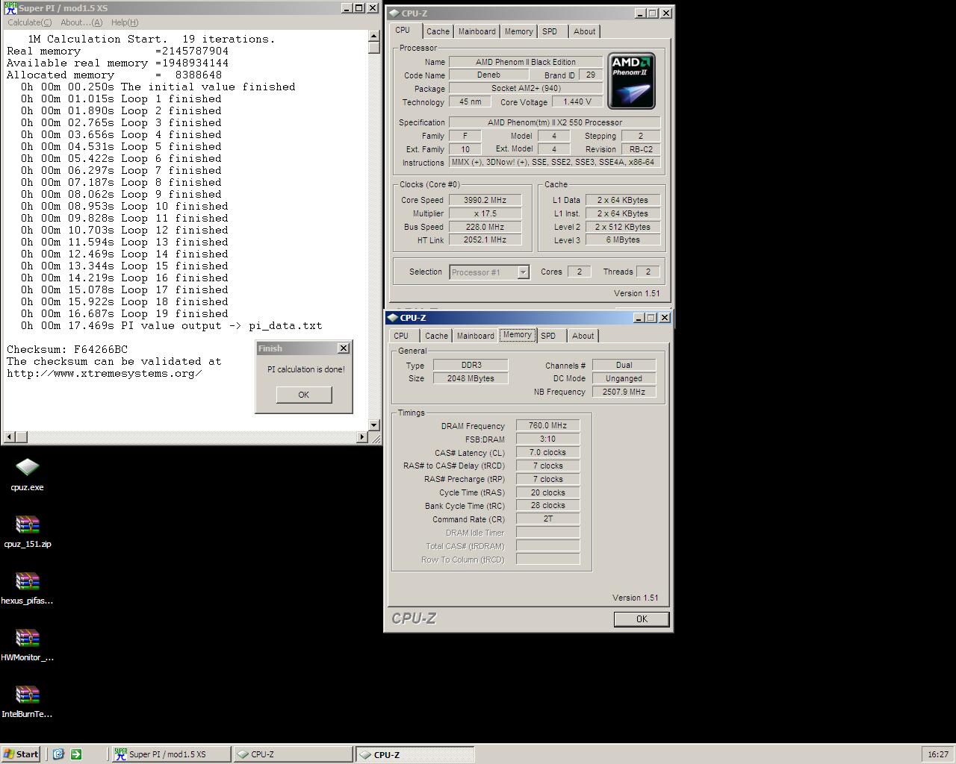Click the Core Voltage 1.440 V value
The height and width of the screenshot is (764, 956).
pos(577,101)
